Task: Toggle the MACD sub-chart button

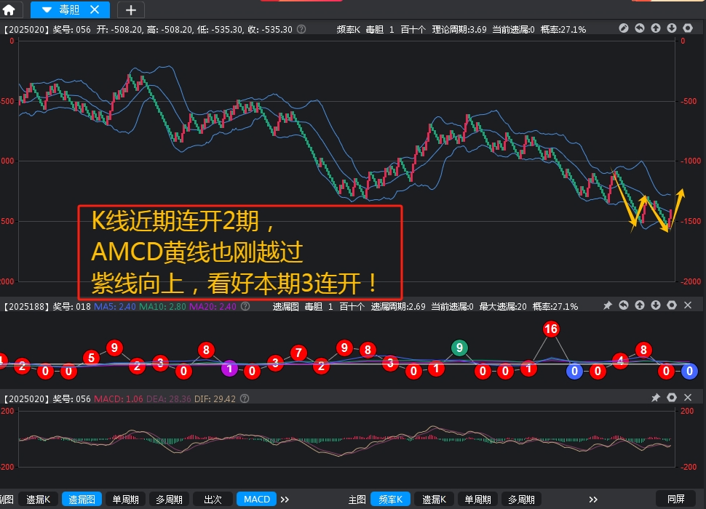Action: [256, 500]
